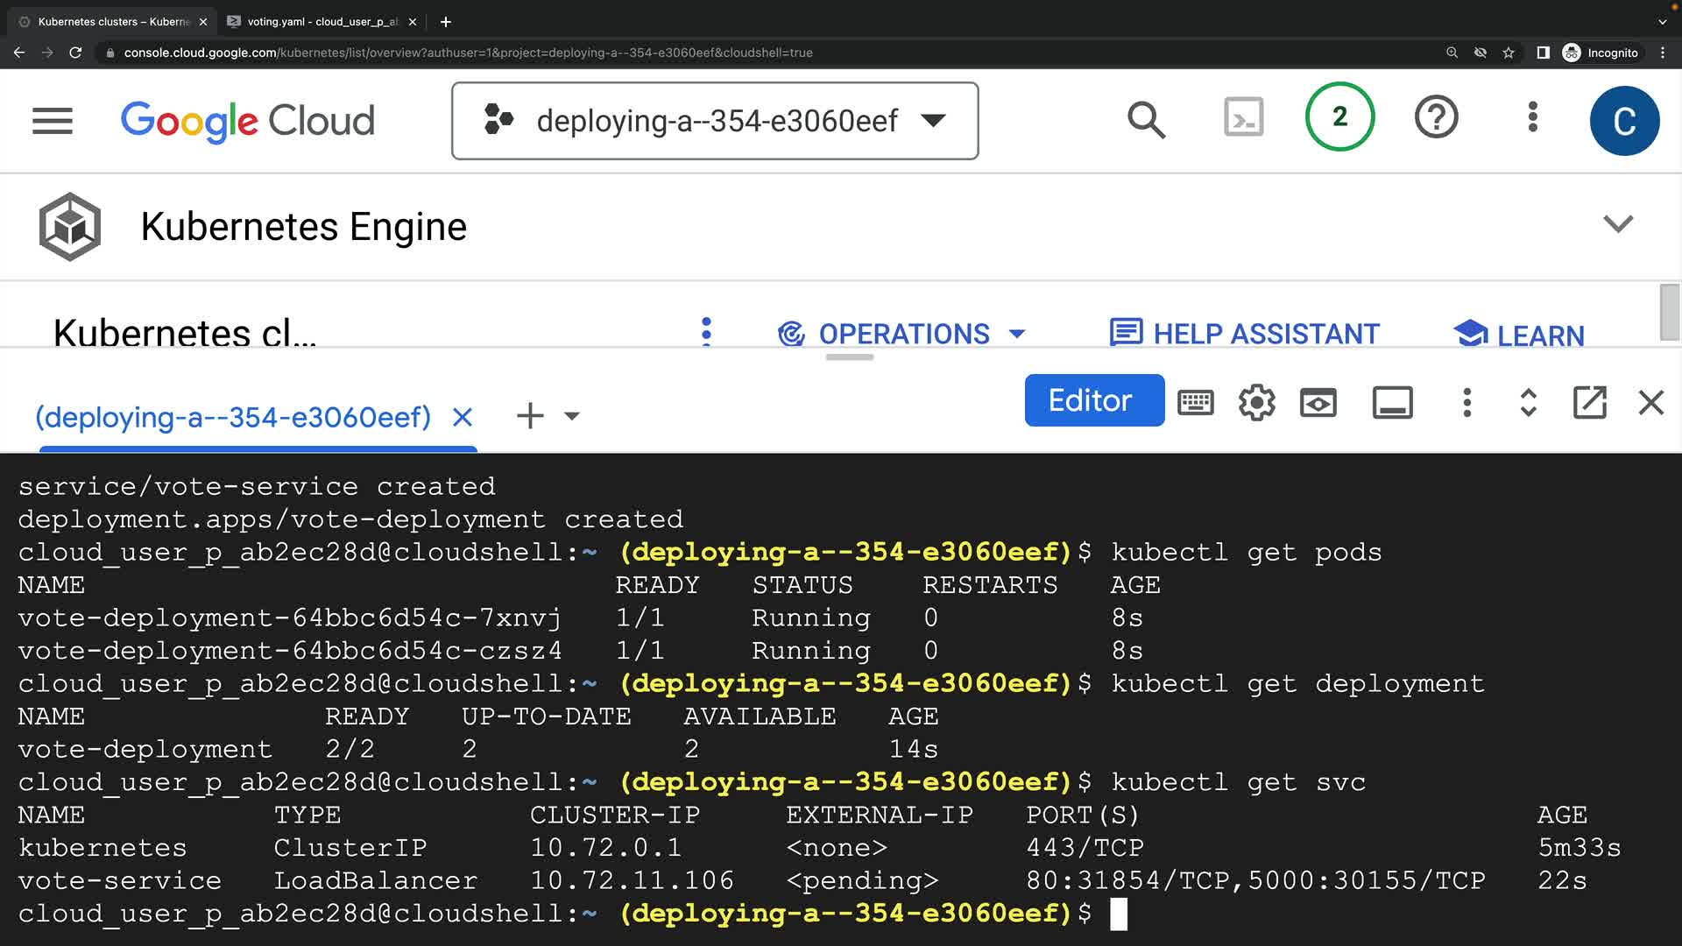The image size is (1682, 946).
Task: Open the project selector deploying-a--354-e3060eef dropdown
Action: 715,121
